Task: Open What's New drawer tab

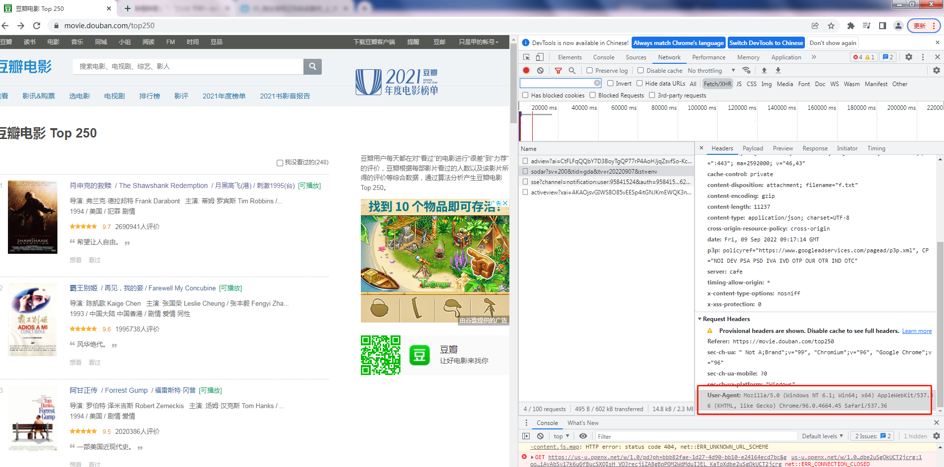Action: [583, 423]
